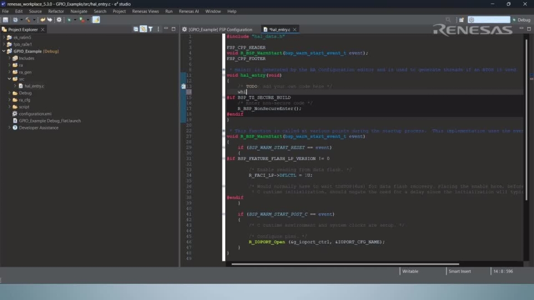Click the run launch icon with red mark
Screen dimensions: 534x300
click(x=82, y=20)
